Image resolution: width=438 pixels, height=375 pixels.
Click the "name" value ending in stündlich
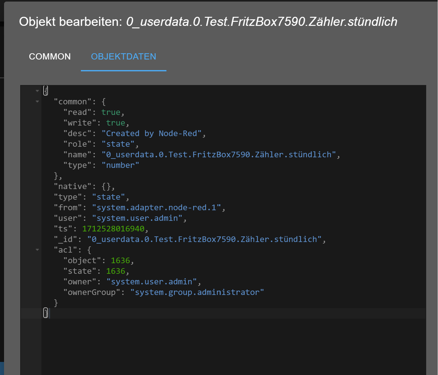(219, 154)
